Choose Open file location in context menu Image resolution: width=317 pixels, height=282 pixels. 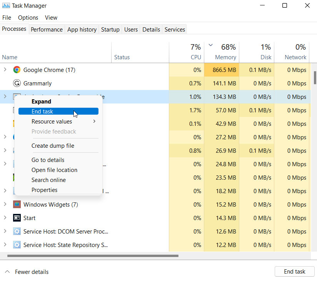point(58,170)
